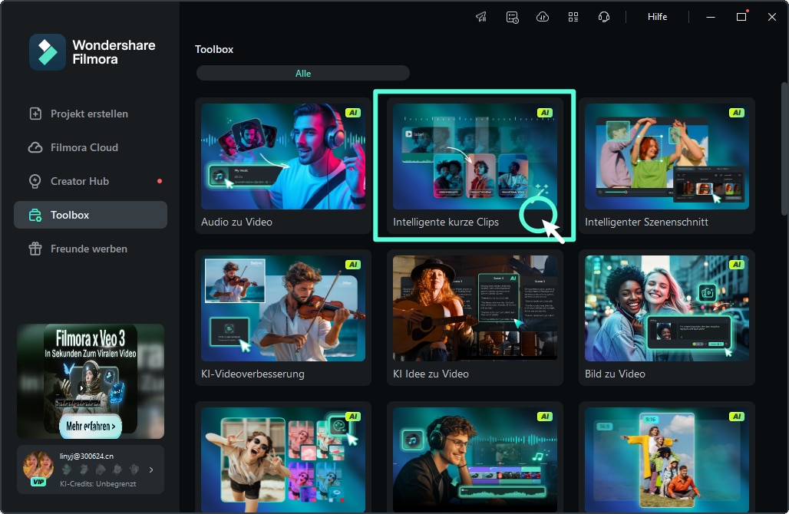Image resolution: width=789 pixels, height=514 pixels.
Task: Select Projekt erstellen in the sidebar
Action: (91, 114)
